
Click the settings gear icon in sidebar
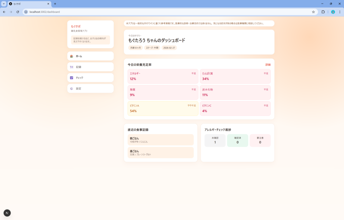point(72,89)
